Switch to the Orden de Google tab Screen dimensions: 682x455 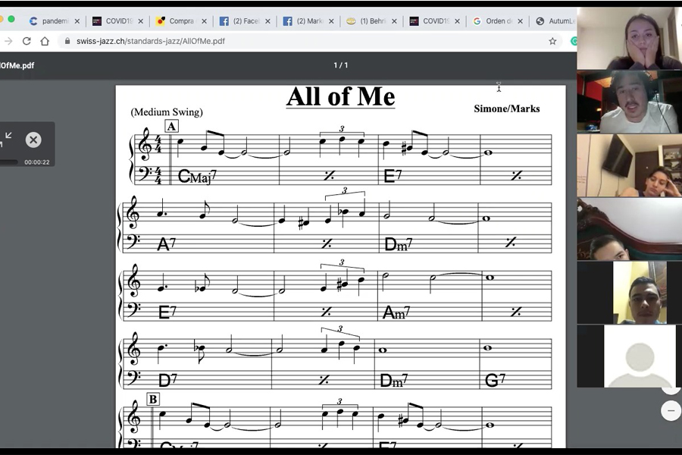[493, 21]
